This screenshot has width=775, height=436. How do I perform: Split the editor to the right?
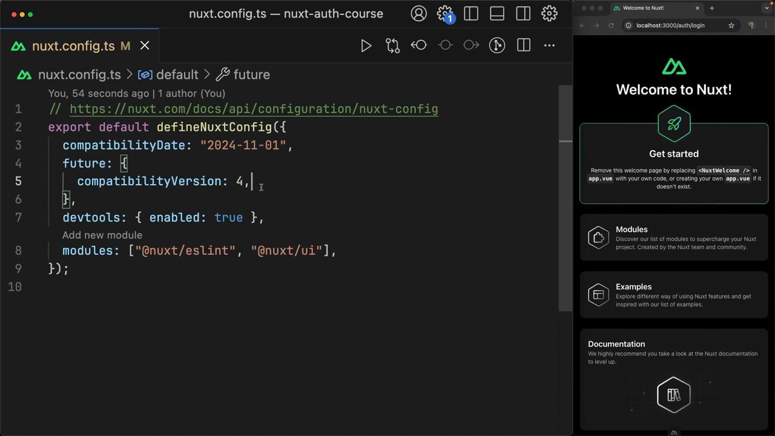pyautogui.click(x=524, y=45)
